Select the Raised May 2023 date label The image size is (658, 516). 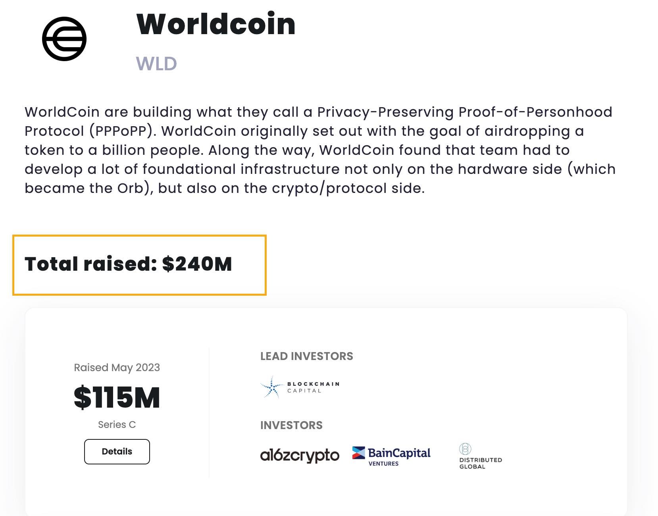tap(117, 368)
